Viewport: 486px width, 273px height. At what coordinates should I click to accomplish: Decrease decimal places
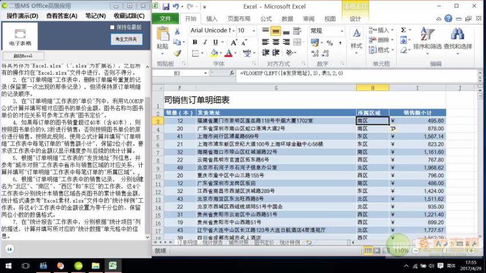pos(325,54)
